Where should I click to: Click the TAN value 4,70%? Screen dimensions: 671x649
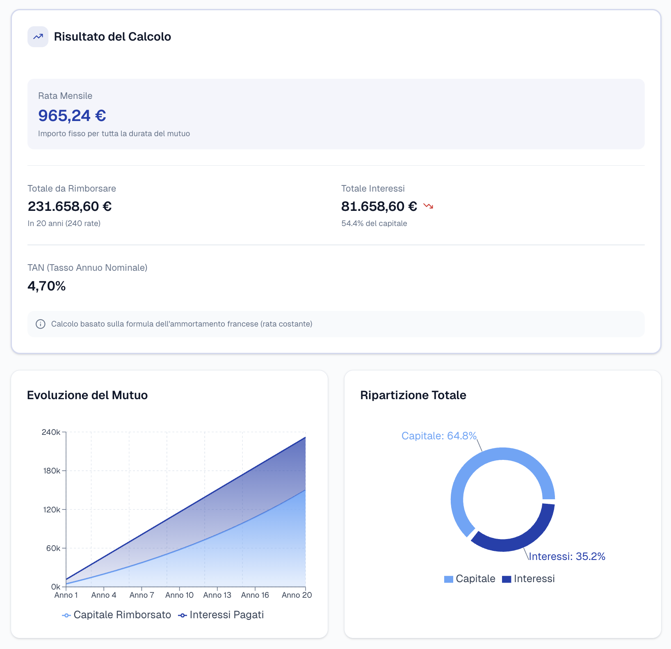point(47,286)
